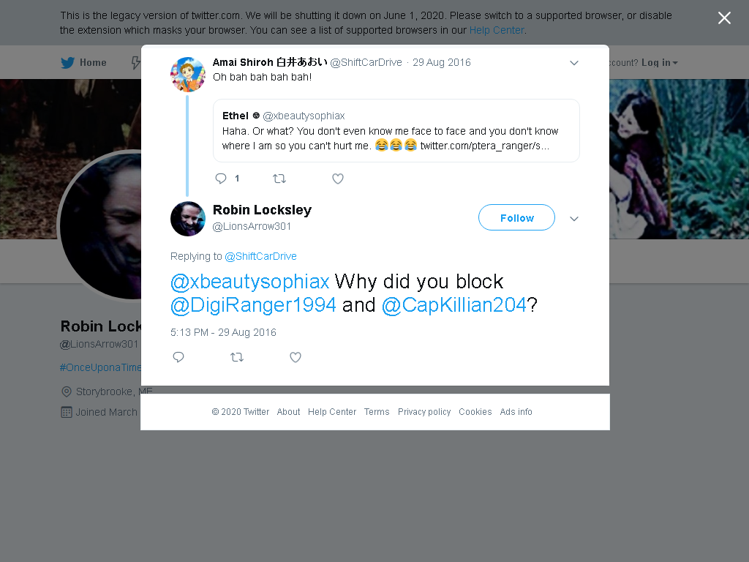Expand options chevron beside Follow button
The width and height of the screenshot is (749, 562).
574,218
